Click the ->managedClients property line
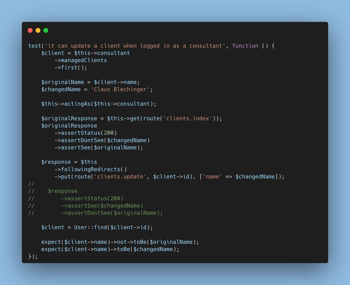The image size is (350, 285). click(x=80, y=60)
